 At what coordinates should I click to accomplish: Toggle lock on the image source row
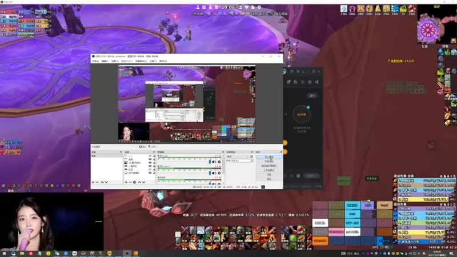coord(154,163)
